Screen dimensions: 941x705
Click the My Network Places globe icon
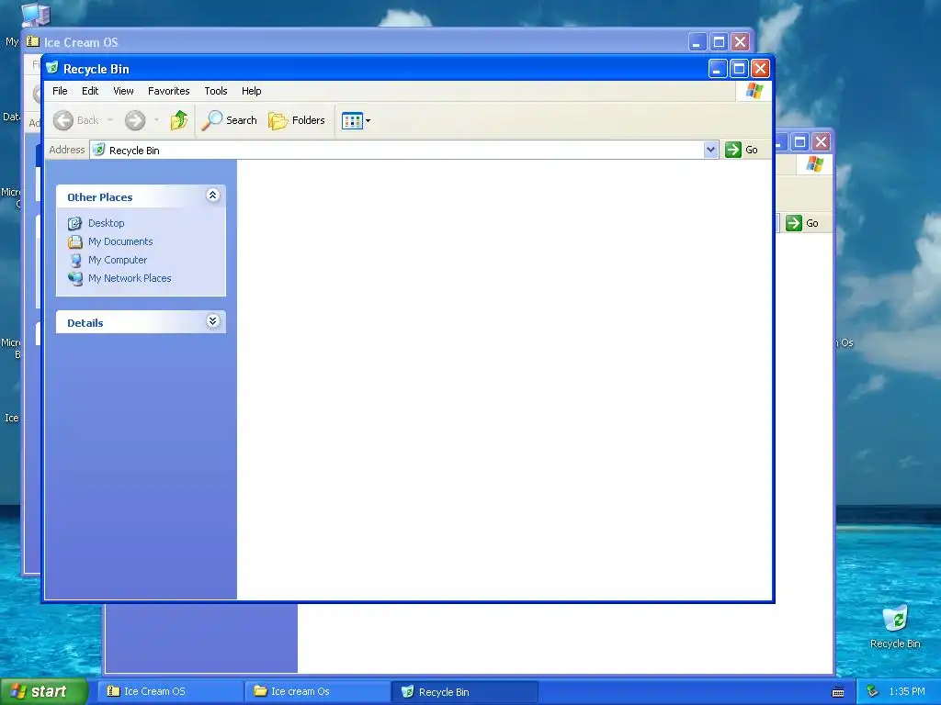click(75, 279)
